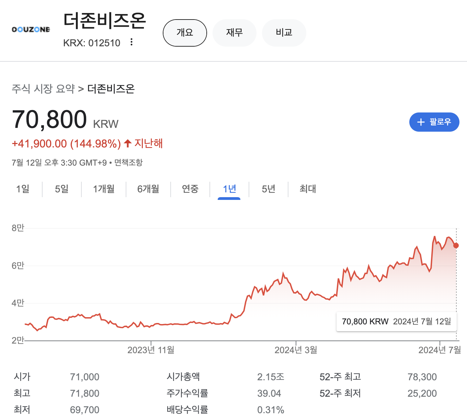Click the 배당수익률 value 0.31%

pyautogui.click(x=271, y=410)
